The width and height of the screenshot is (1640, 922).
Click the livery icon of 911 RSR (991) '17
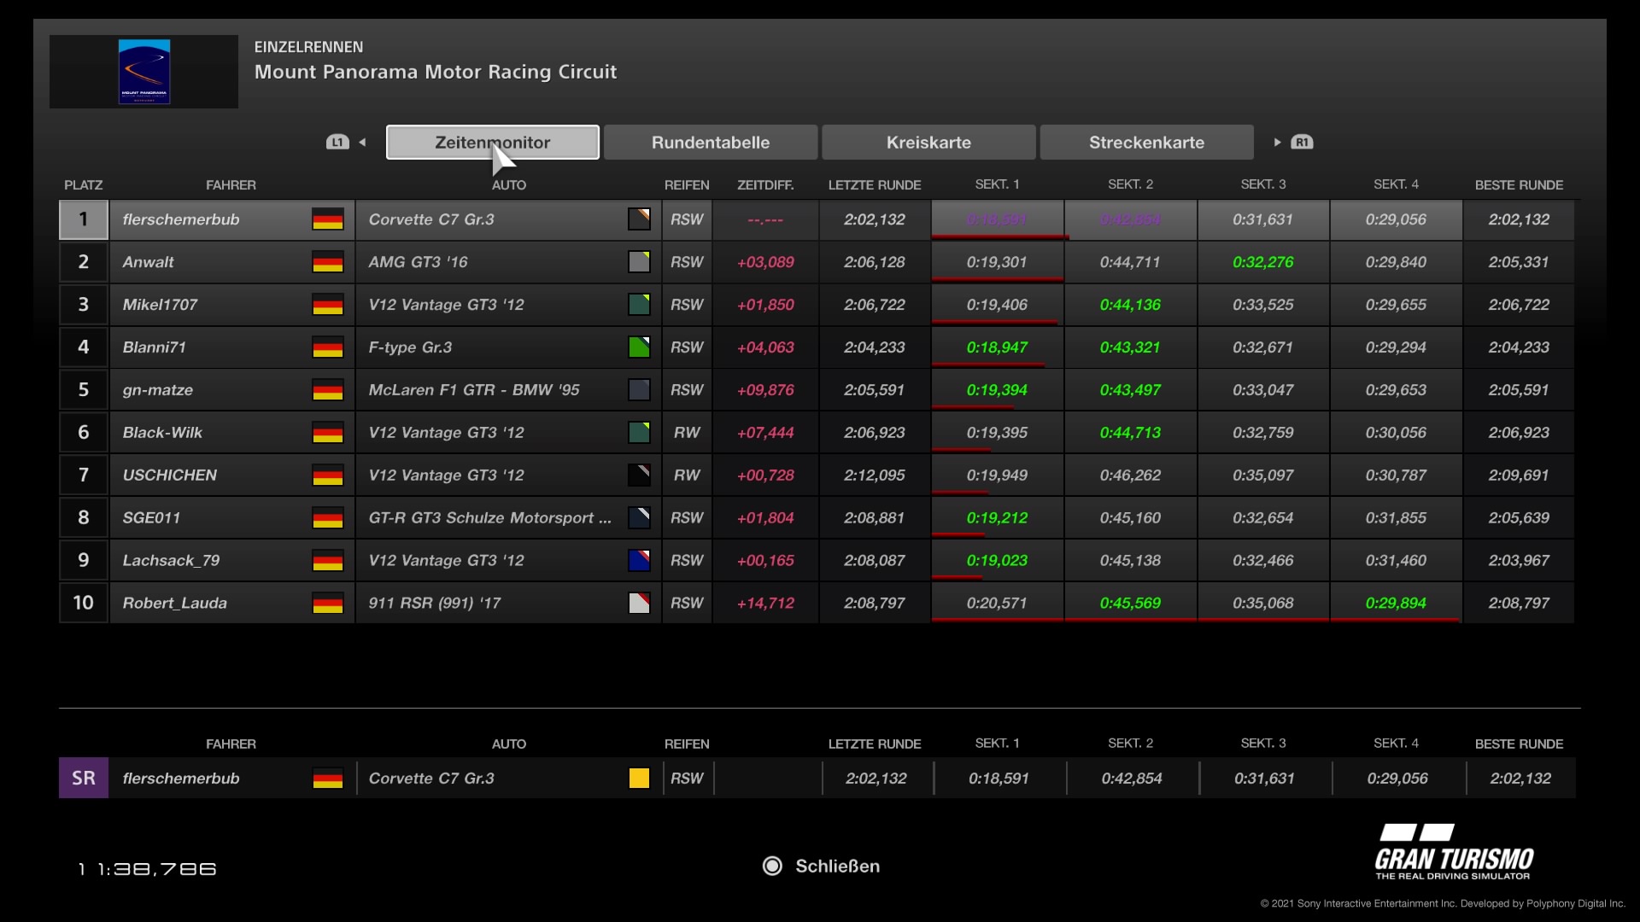pos(639,604)
